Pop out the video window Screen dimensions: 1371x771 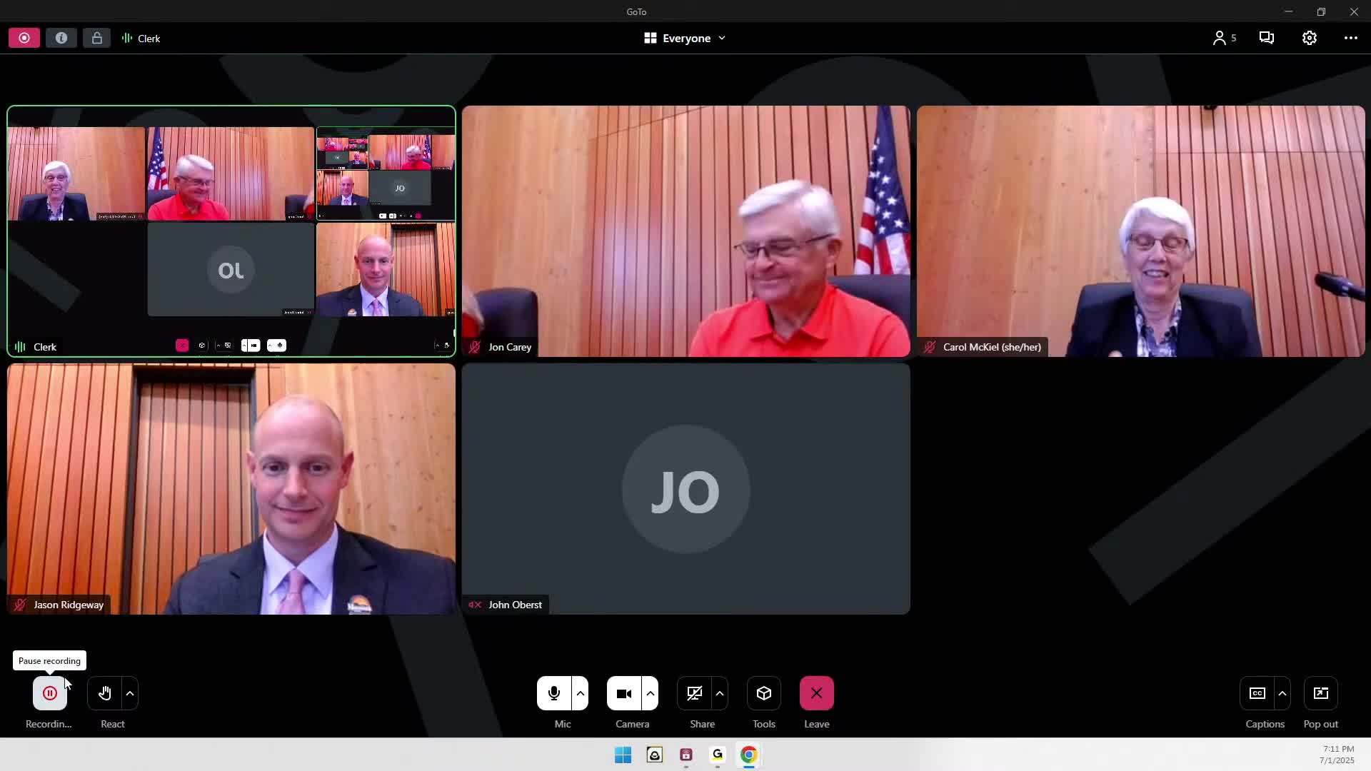point(1320,693)
